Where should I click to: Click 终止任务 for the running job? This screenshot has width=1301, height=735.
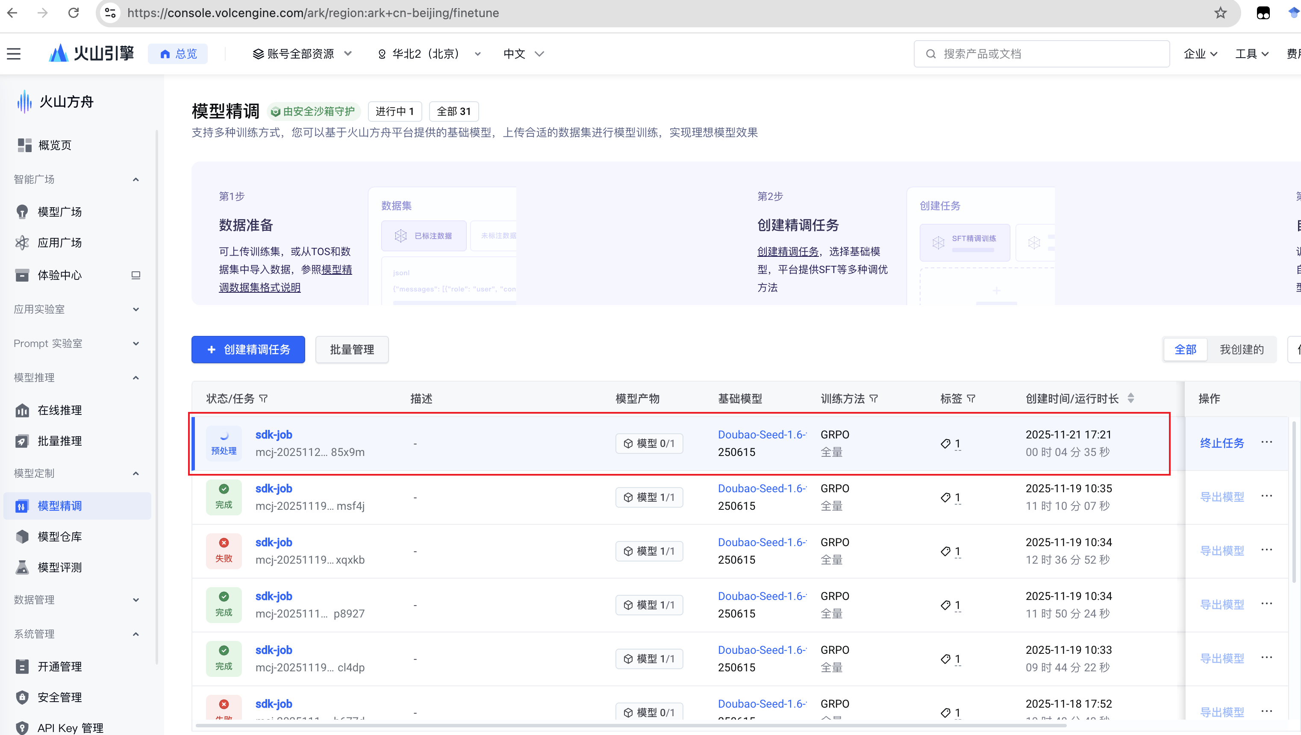tap(1222, 443)
